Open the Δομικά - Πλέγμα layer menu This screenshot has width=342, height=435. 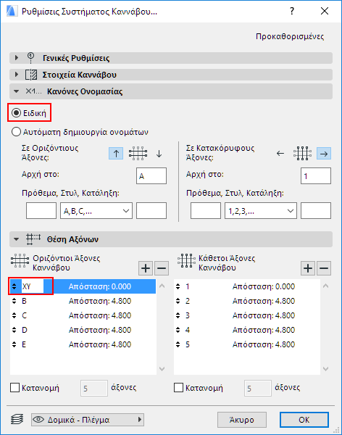[88, 420]
